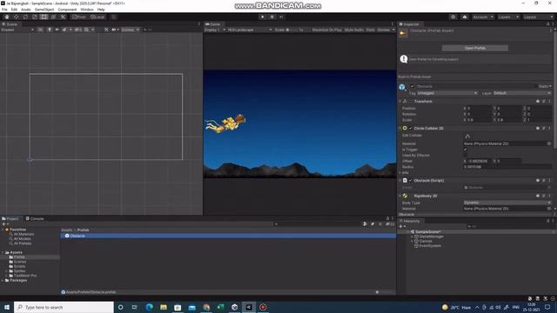Click the Step frame button
557x313 pixels.
tap(281, 17)
